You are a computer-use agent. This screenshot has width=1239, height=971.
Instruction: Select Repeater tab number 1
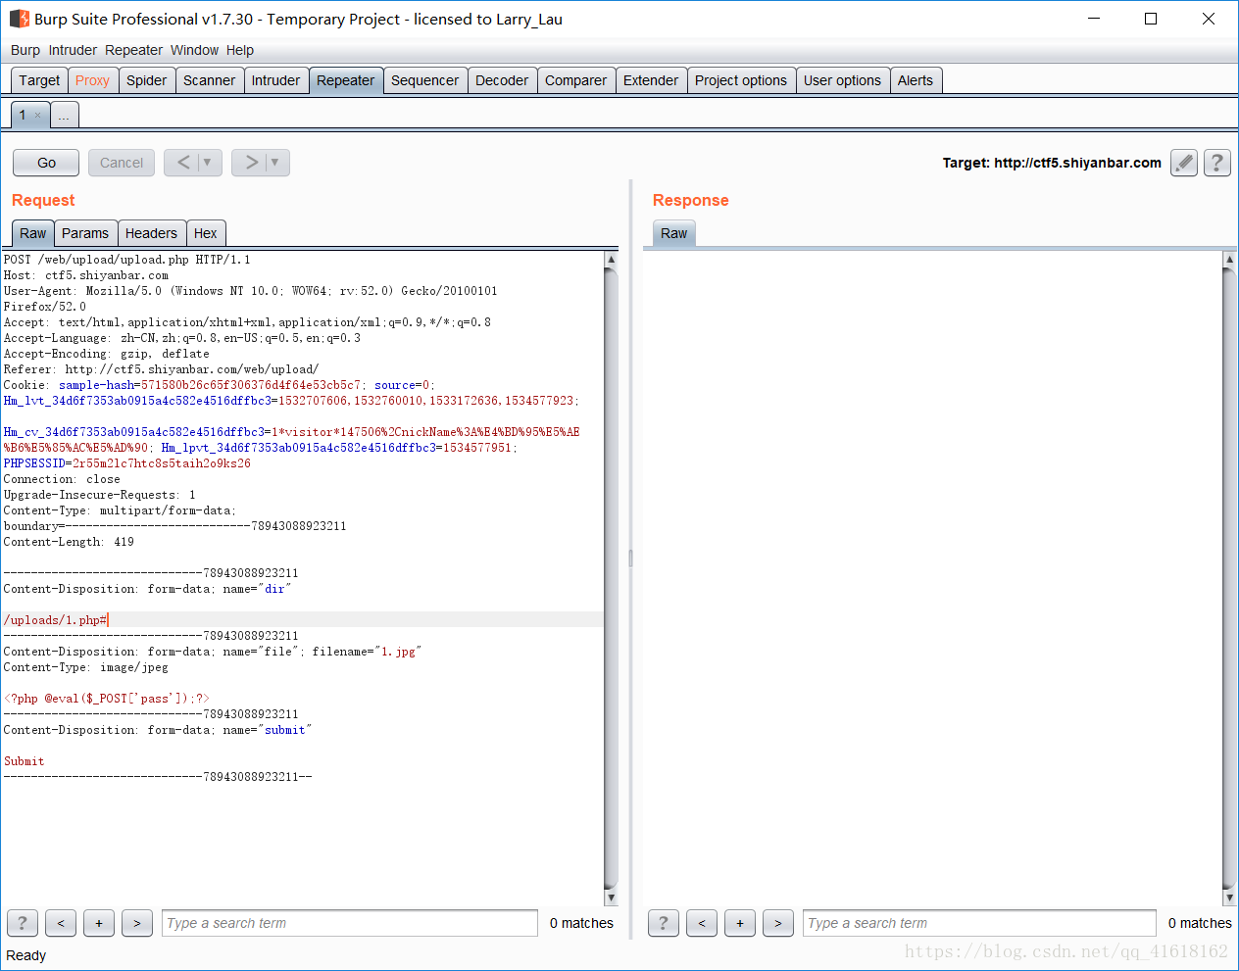pos(23,115)
